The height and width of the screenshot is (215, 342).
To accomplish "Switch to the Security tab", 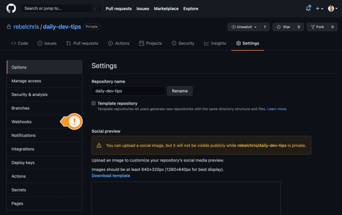I will tap(183, 43).
